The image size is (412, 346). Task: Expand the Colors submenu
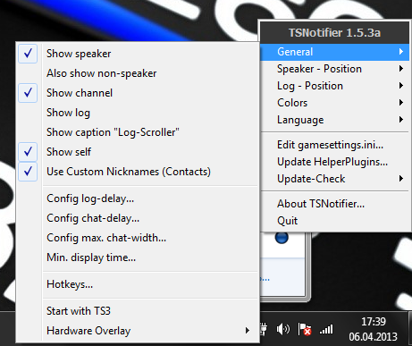(x=334, y=103)
